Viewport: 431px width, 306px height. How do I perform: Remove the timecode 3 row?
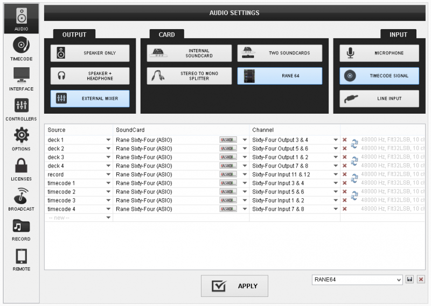click(344, 200)
